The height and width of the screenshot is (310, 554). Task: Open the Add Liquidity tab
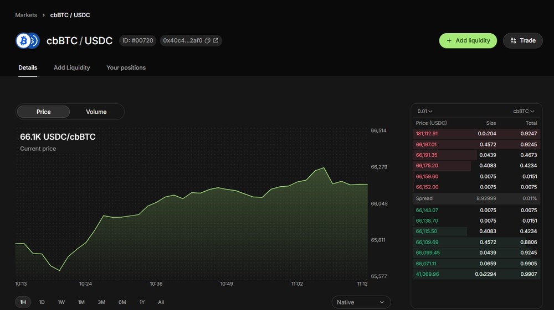tap(71, 67)
